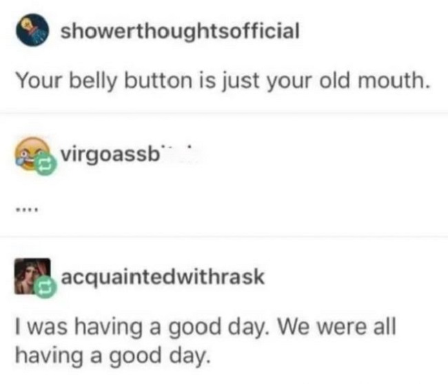Click the word 'mouth.' in the first post
The image size is (448, 384).
coord(394,80)
